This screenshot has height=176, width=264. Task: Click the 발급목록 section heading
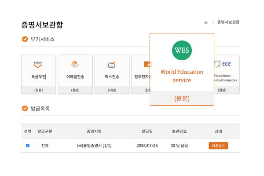click(x=40, y=109)
